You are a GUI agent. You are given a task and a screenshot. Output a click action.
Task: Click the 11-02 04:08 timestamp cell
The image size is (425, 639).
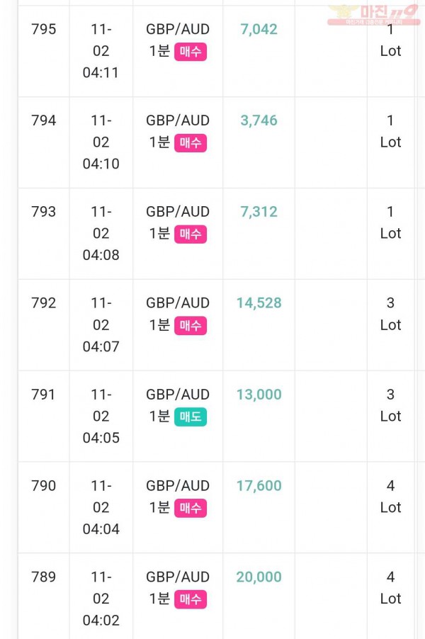click(x=101, y=234)
